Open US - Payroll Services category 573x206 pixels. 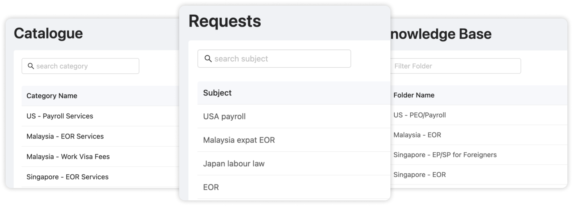click(x=60, y=116)
